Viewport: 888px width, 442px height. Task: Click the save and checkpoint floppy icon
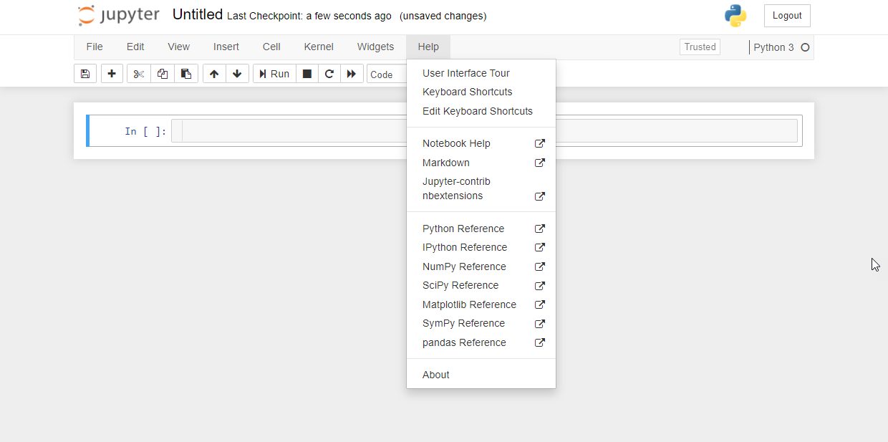pos(85,74)
